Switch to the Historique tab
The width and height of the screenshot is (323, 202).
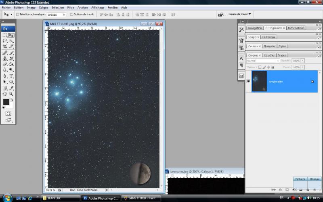click(x=268, y=37)
